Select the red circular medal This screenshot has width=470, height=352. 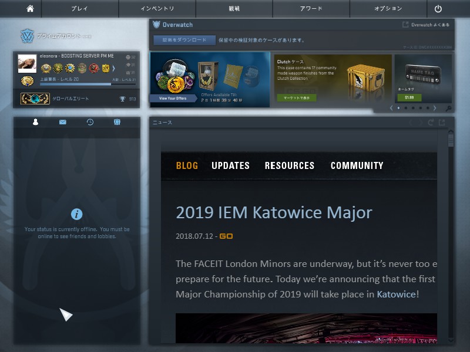pyautogui.click(x=94, y=68)
